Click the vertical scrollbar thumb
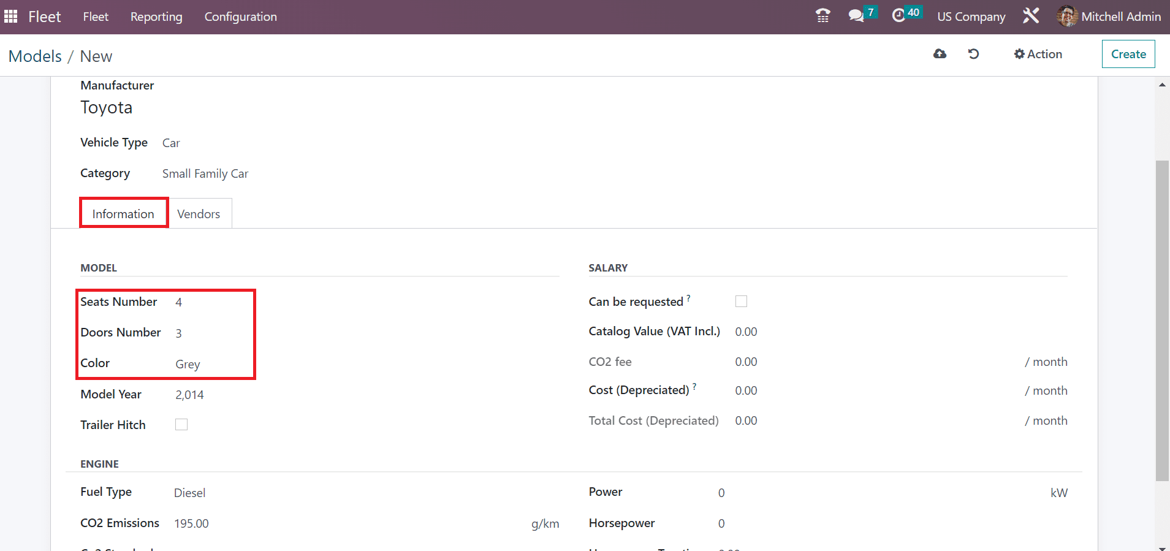This screenshot has height=551, width=1170. [x=1162, y=321]
